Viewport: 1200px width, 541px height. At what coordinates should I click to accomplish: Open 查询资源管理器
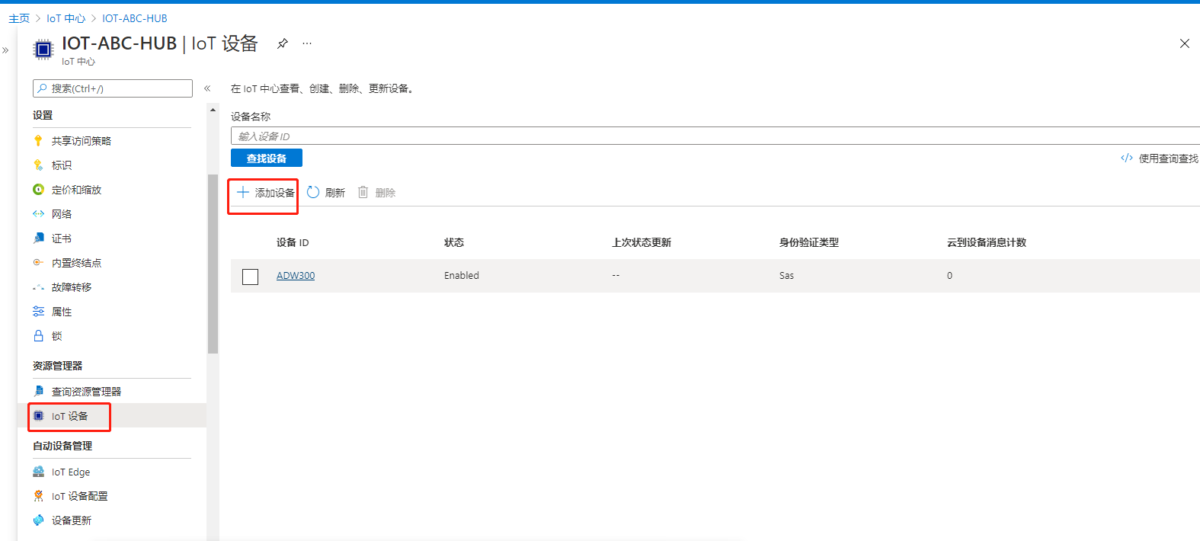[86, 392]
